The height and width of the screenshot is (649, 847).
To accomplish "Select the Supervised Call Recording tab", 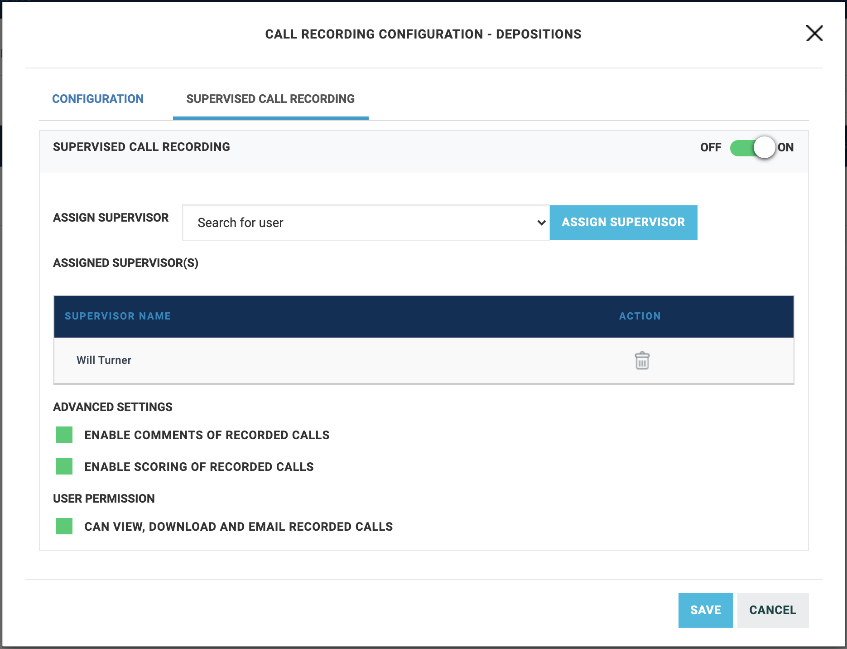I will point(270,99).
